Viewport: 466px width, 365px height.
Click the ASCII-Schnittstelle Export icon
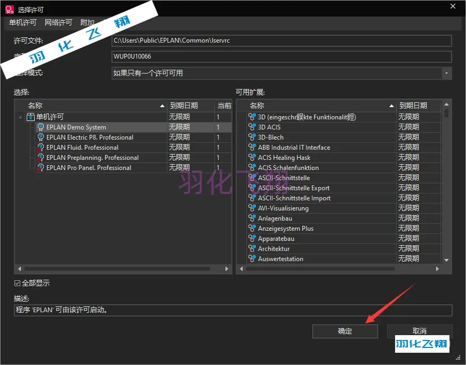tap(252, 188)
